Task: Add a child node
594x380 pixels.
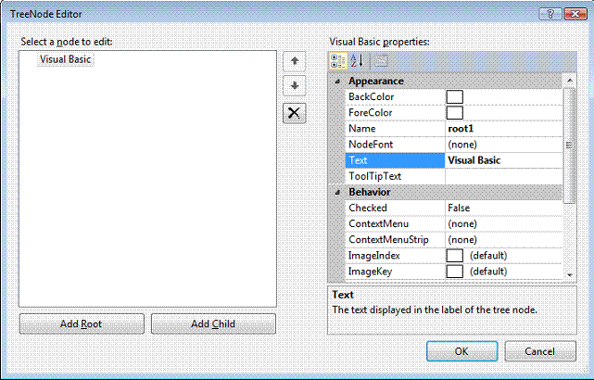Action: 213,324
